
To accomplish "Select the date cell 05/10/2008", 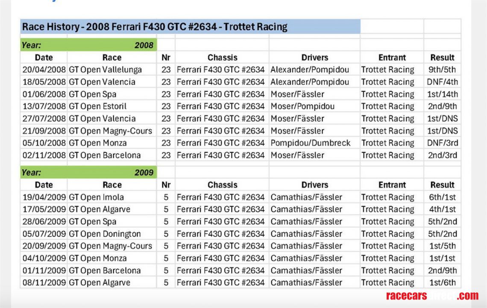I will click(44, 143).
